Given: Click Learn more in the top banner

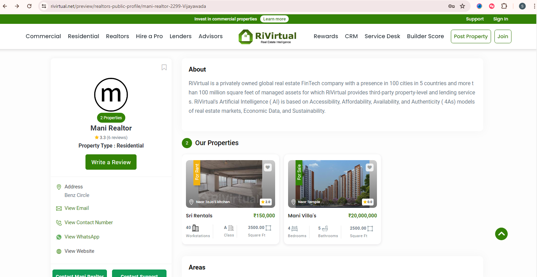Looking at the screenshot, I should tap(274, 19).
